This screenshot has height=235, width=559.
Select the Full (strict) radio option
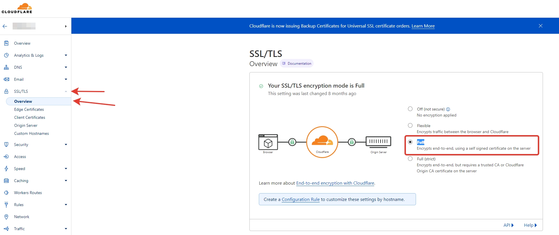(410, 159)
